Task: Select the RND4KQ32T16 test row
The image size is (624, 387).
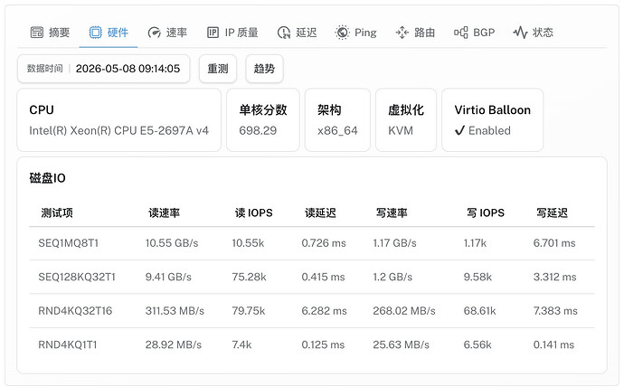Action: (x=312, y=311)
